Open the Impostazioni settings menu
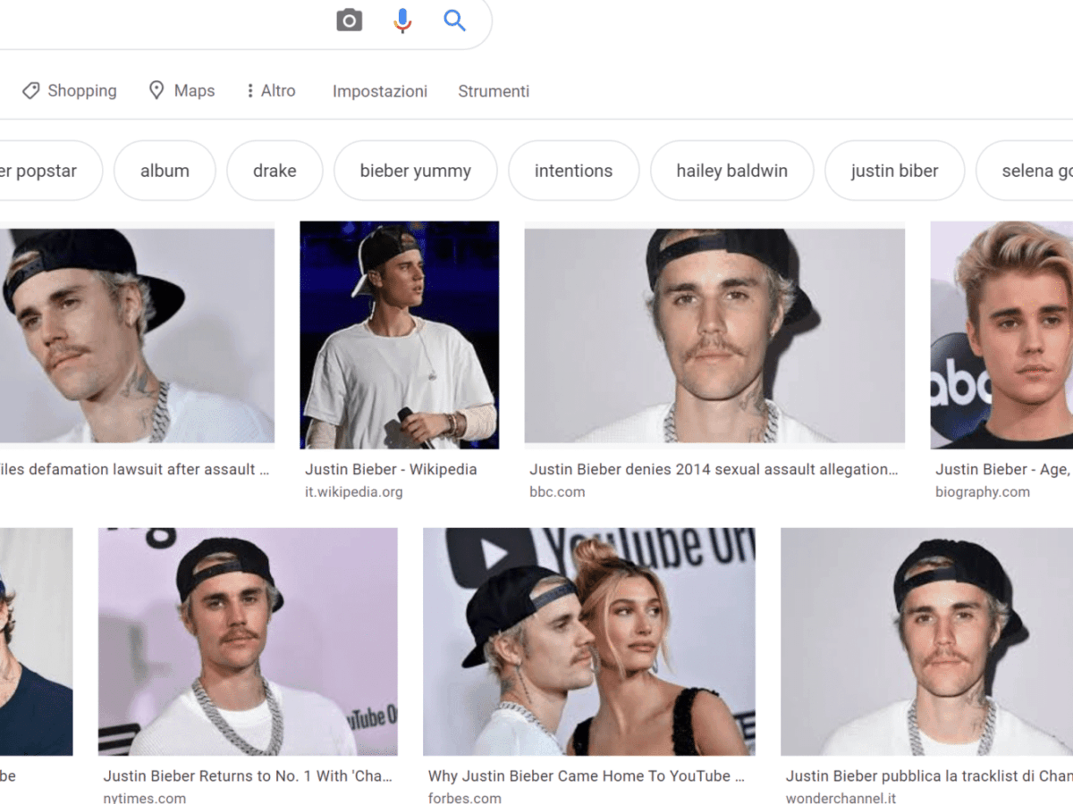This screenshot has height=804, width=1073. [379, 91]
